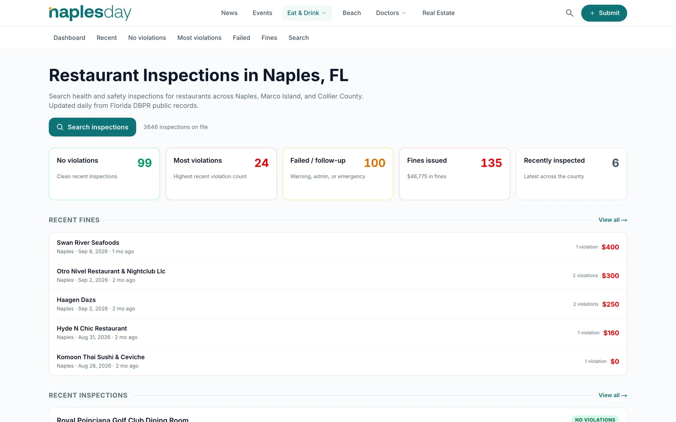Viewport: 676px width, 422px height.
Task: Open Otro Nivel Restaurant & Nightclub Llc entry
Action: click(x=338, y=275)
